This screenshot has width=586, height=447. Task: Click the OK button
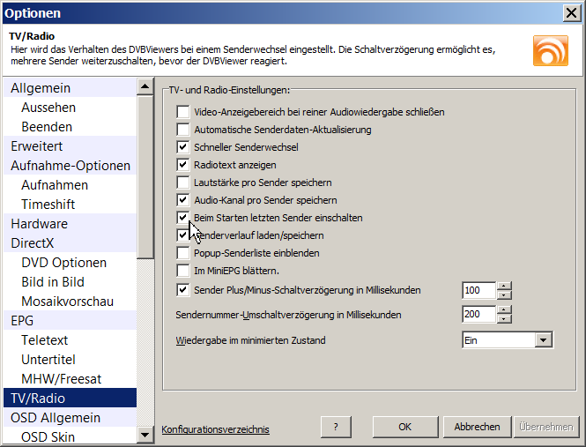click(x=404, y=427)
